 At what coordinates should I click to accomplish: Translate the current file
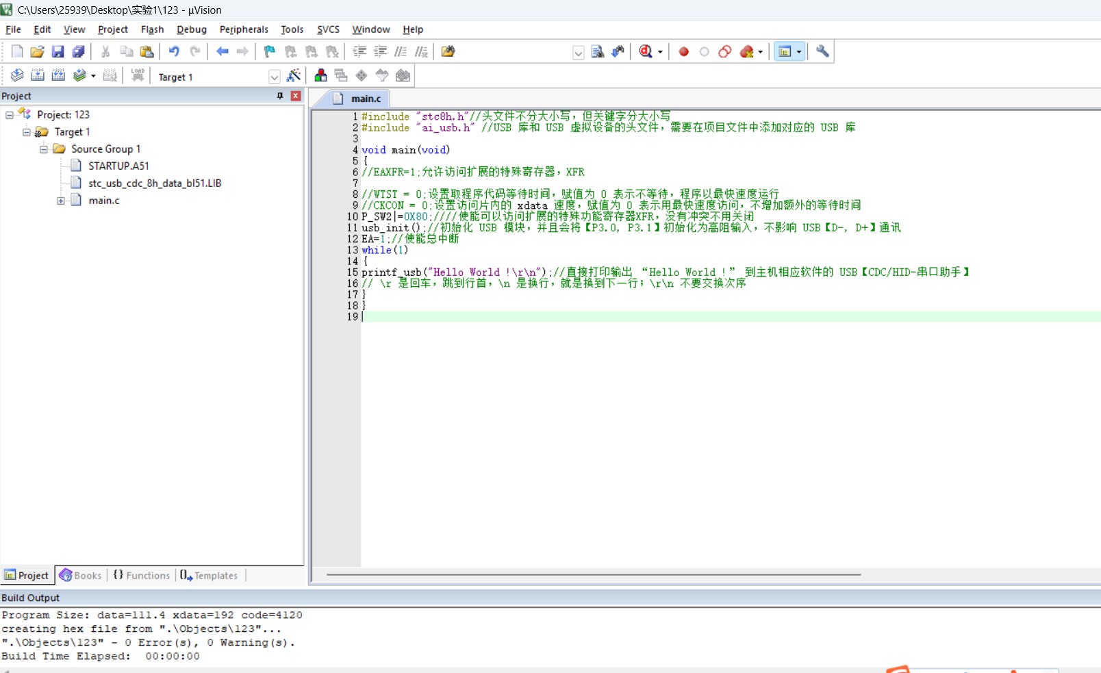click(x=17, y=75)
